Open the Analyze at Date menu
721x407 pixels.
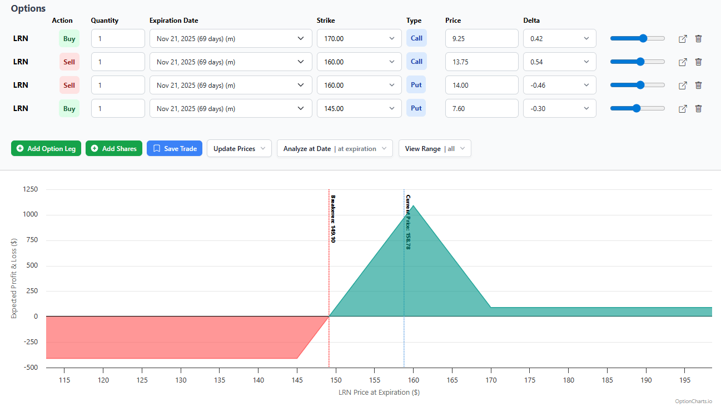click(x=334, y=148)
